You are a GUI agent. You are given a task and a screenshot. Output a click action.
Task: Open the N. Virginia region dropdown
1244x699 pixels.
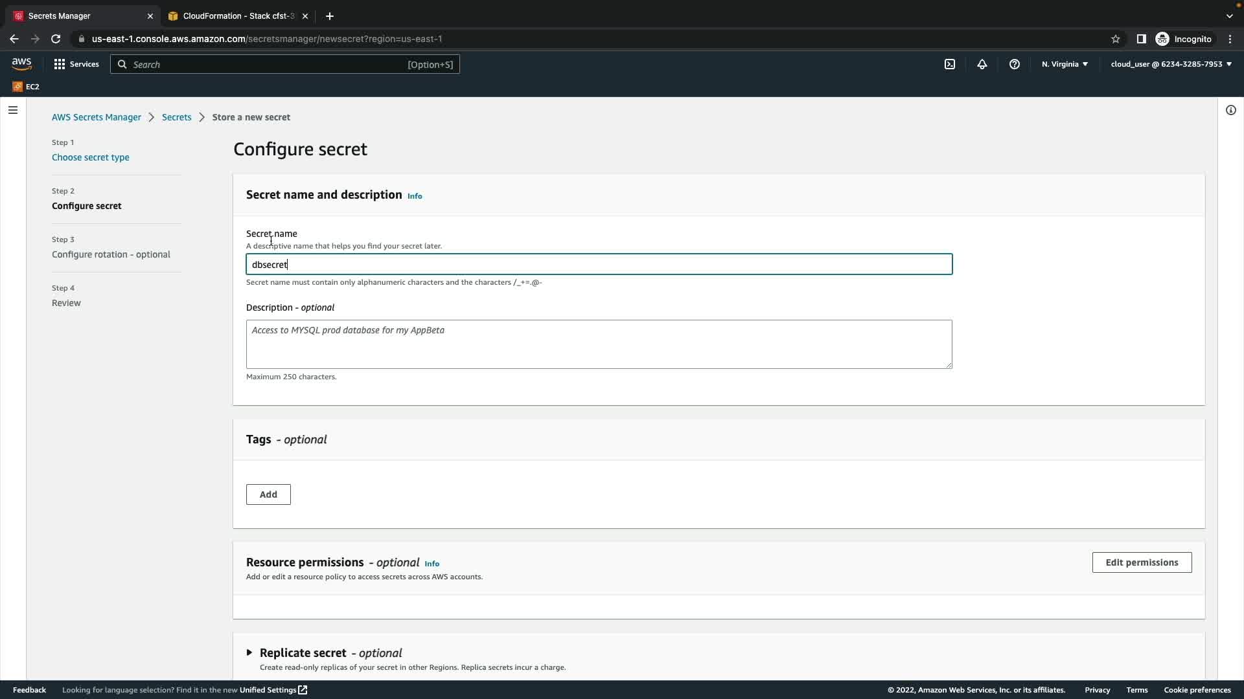pyautogui.click(x=1065, y=64)
